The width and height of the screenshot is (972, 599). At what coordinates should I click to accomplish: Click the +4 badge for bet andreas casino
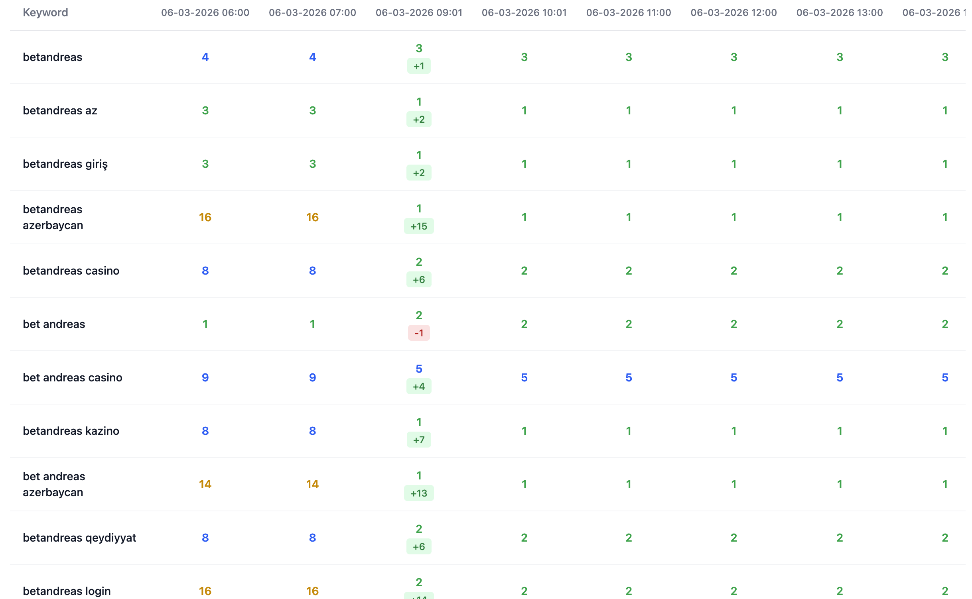[x=419, y=386]
